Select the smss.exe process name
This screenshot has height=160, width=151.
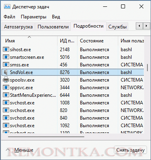click(x=20, y=65)
